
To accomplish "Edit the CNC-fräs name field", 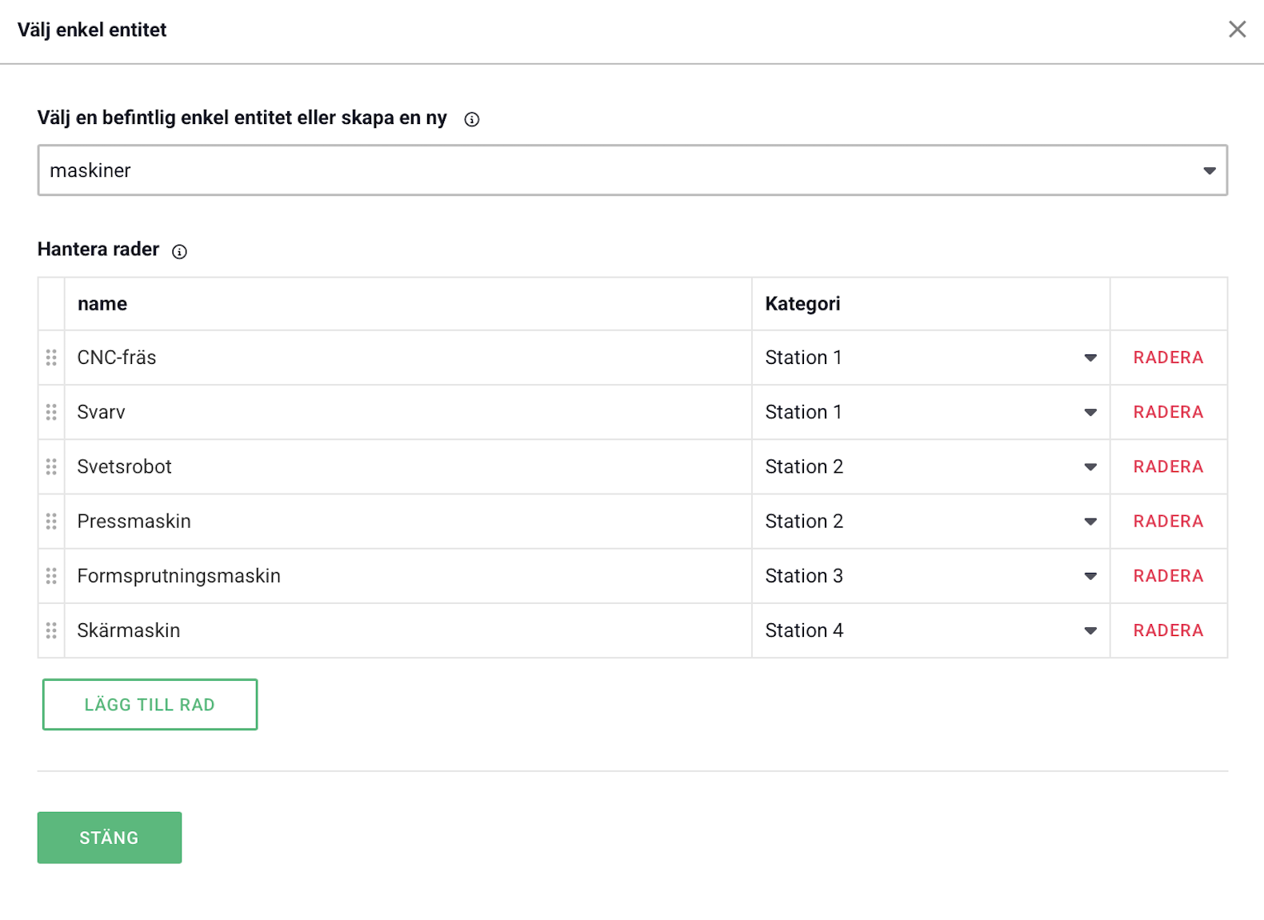I will [408, 358].
